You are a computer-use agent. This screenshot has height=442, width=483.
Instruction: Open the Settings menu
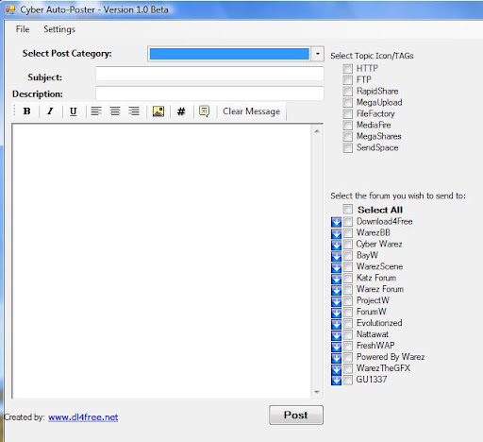point(59,29)
